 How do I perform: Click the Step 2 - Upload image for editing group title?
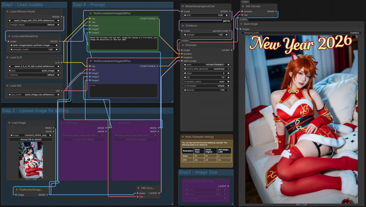(35, 110)
